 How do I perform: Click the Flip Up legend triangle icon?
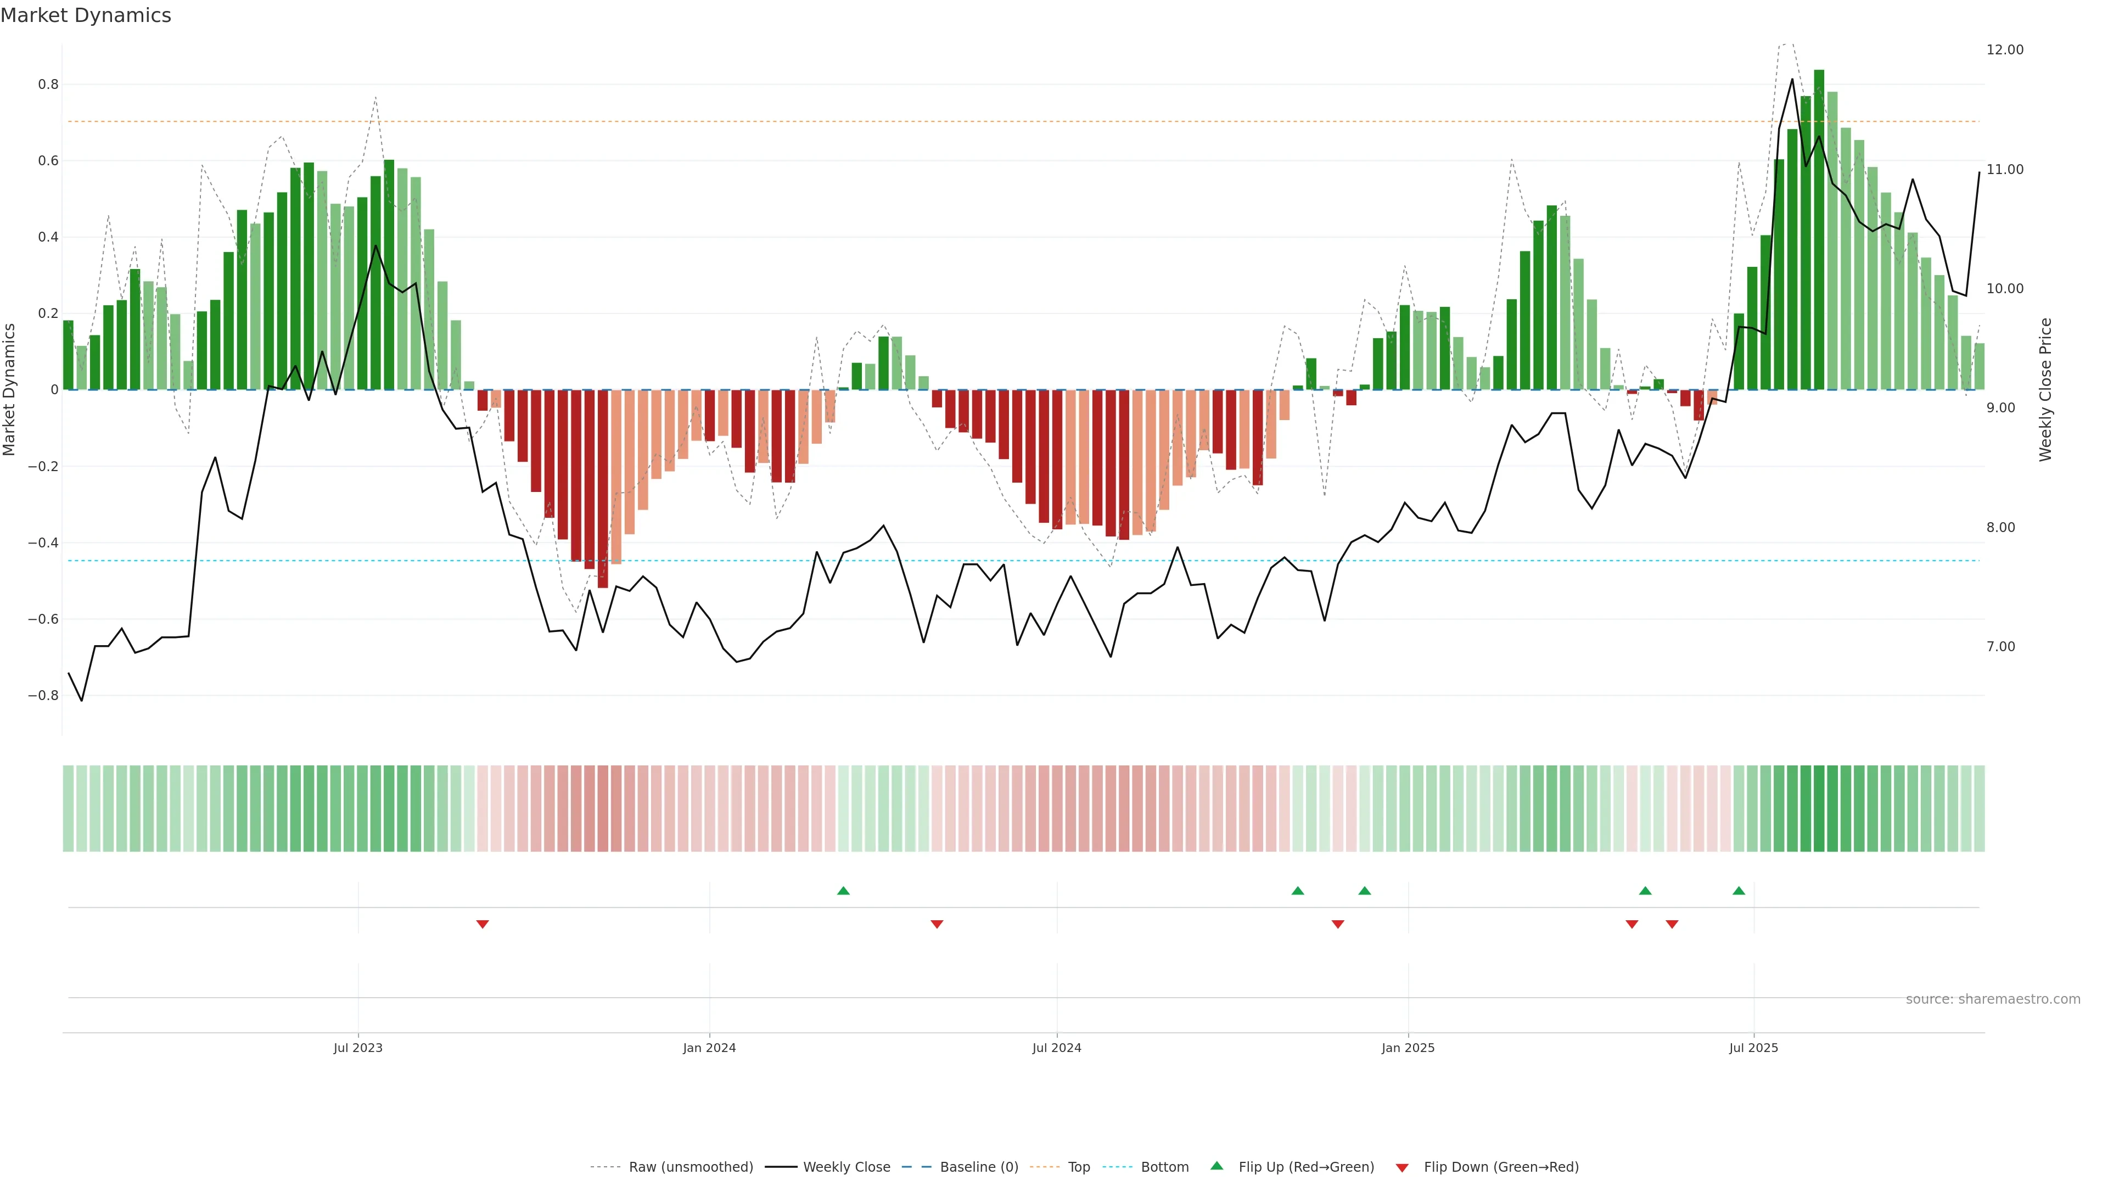tap(1217, 1166)
